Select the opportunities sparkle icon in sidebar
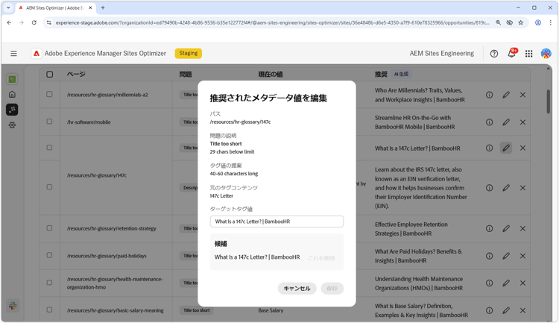 click(12, 110)
